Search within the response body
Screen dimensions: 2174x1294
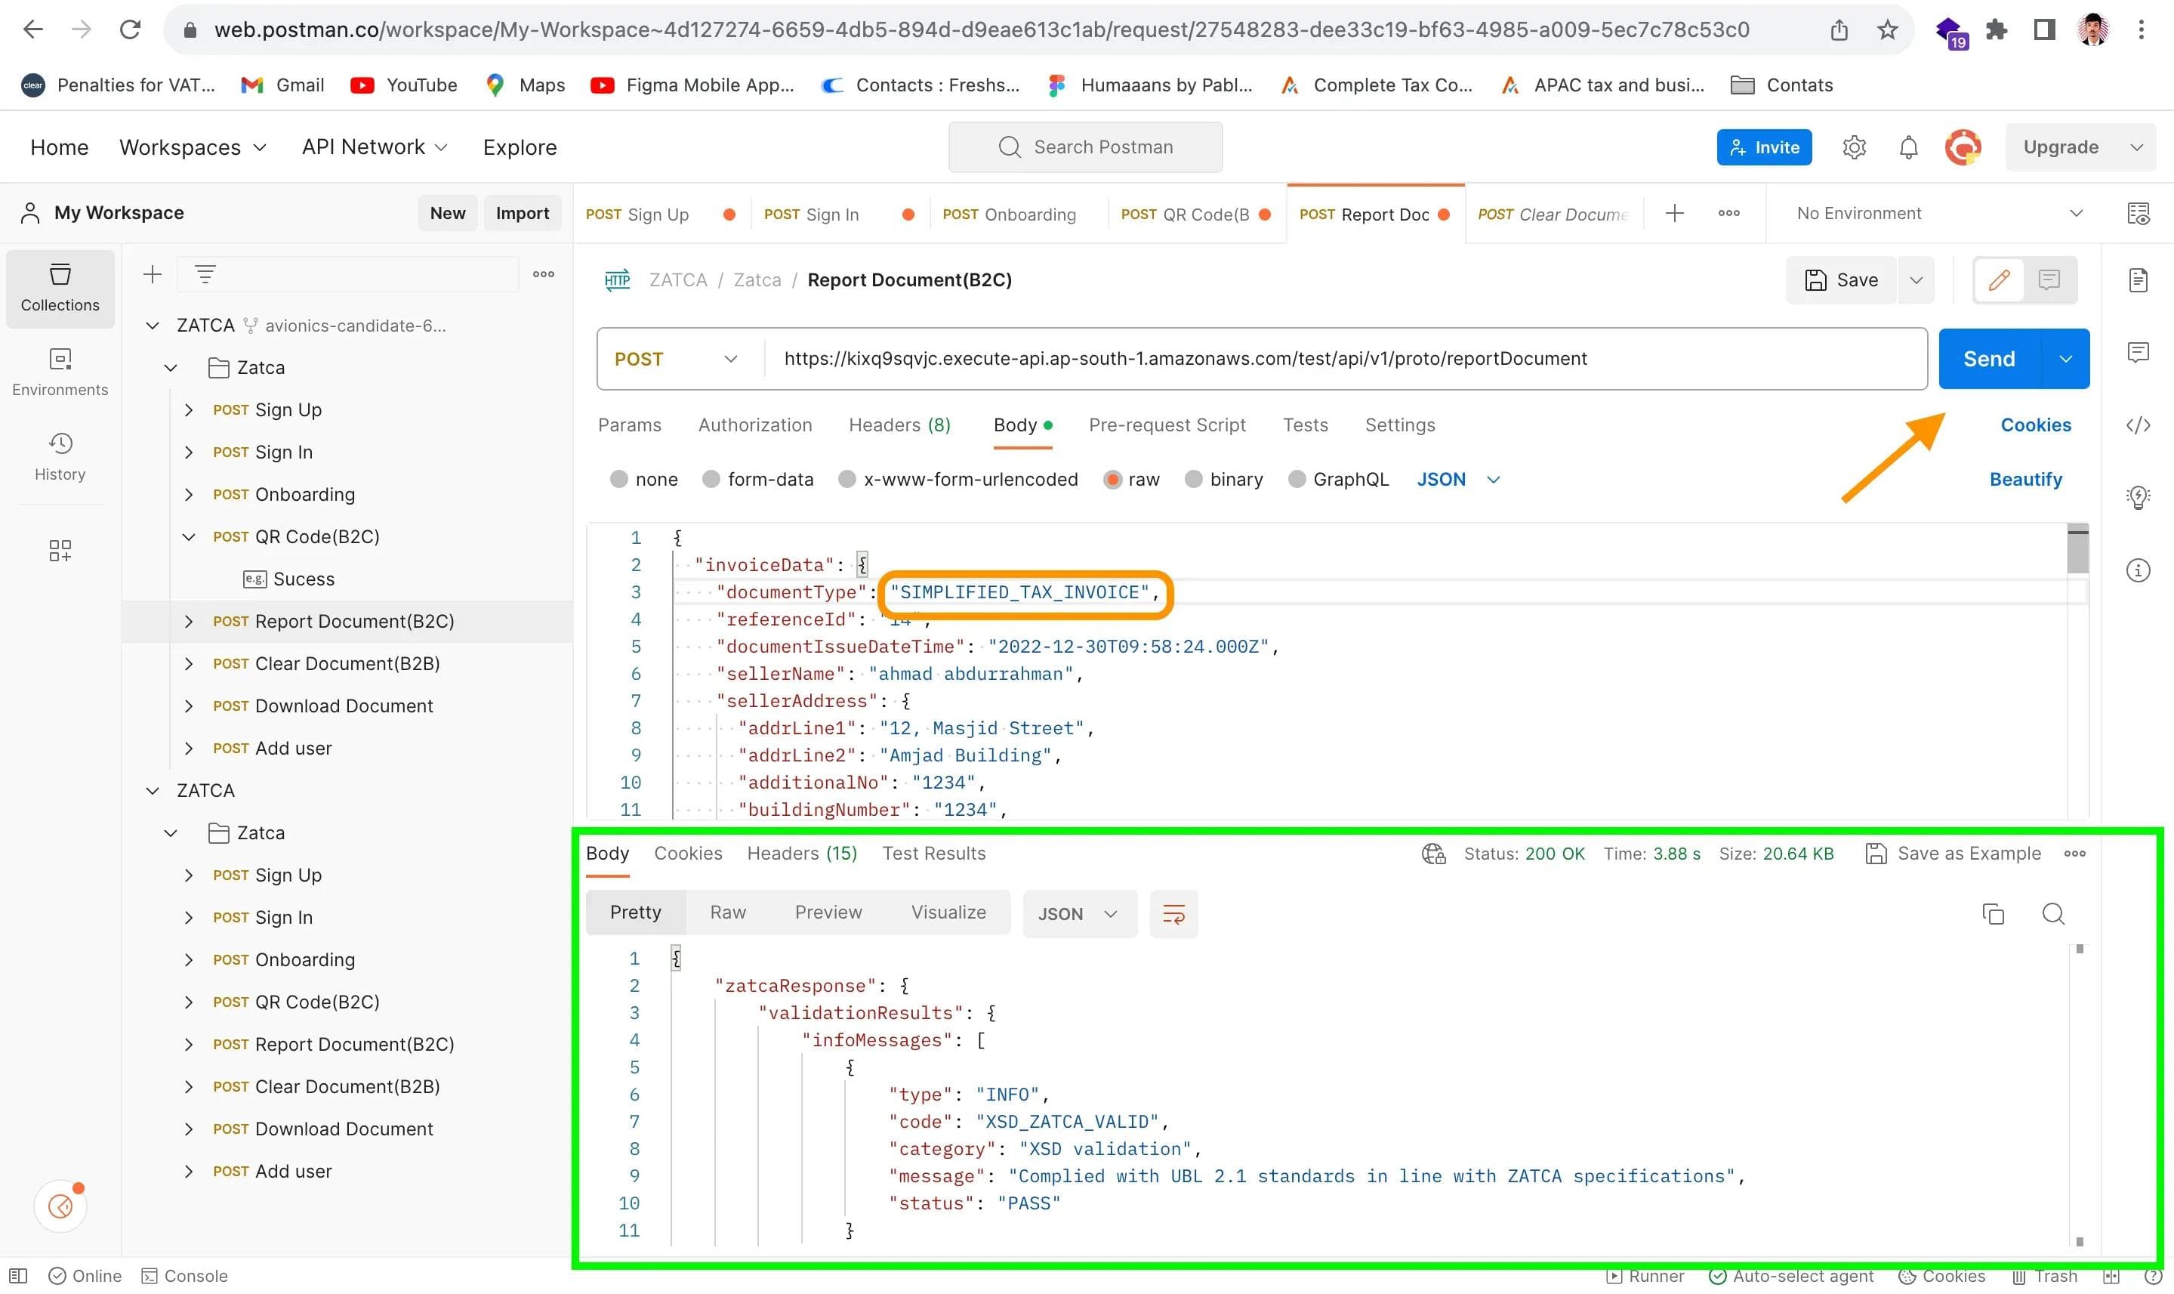point(2054,914)
